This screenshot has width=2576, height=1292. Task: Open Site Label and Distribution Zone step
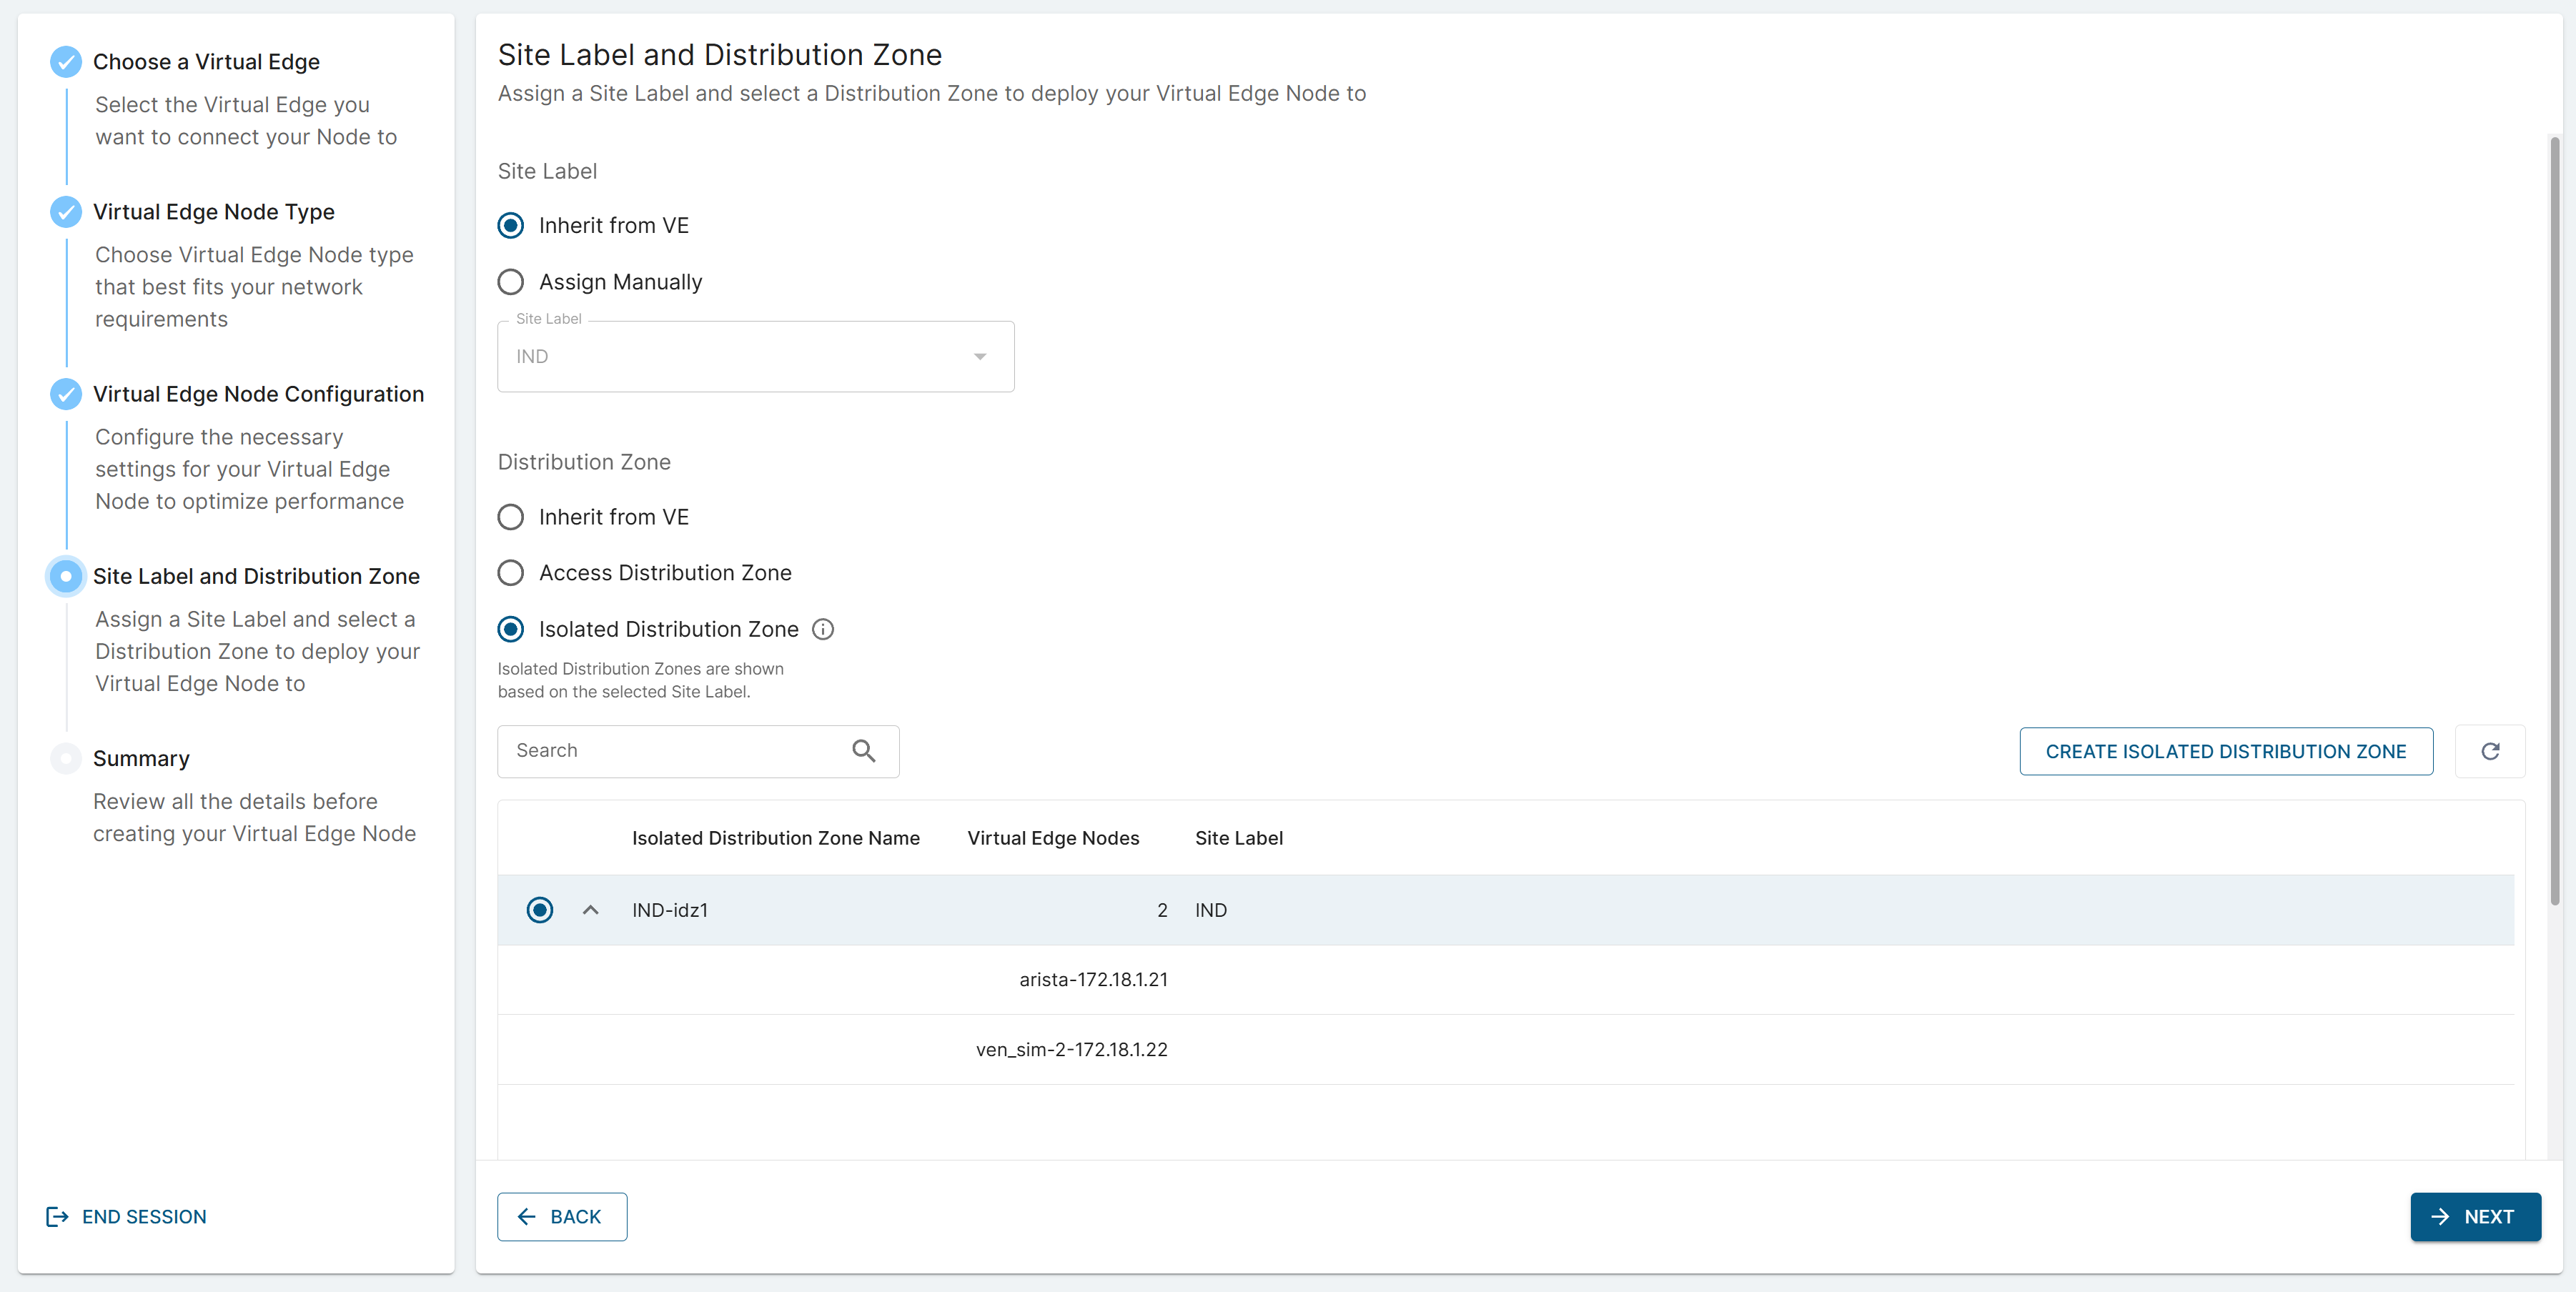pyautogui.click(x=256, y=576)
